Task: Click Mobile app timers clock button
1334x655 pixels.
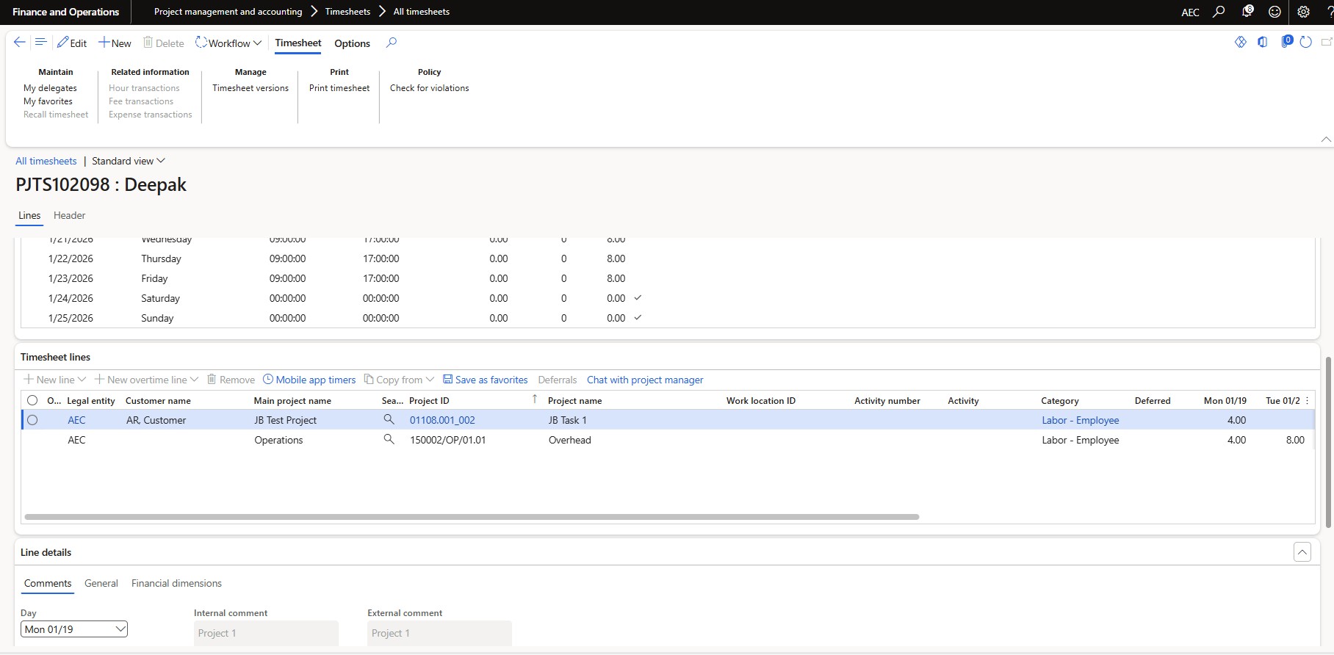Action: (x=309, y=380)
